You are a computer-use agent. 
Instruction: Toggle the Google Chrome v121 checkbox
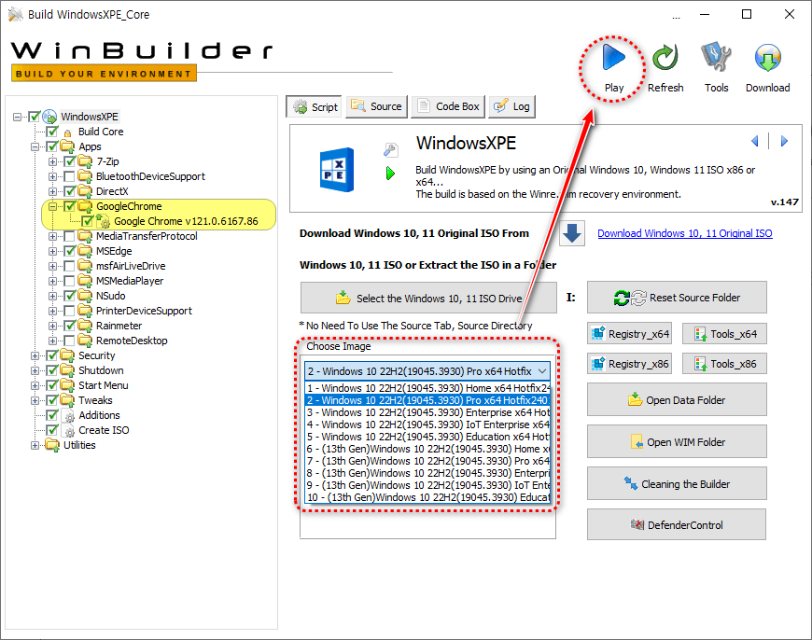(87, 221)
